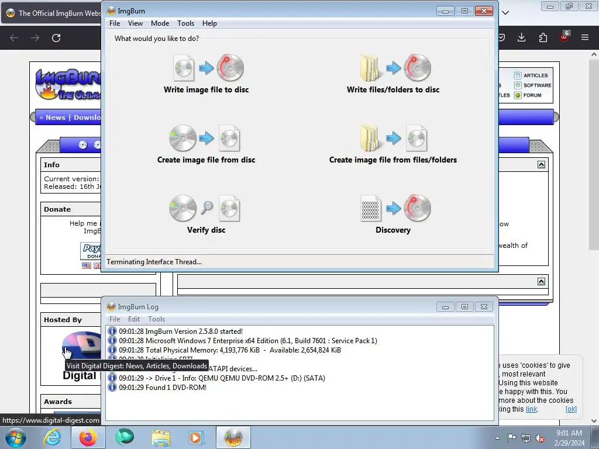The height and width of the screenshot is (449, 599).
Task: Open the green globe taskbar app
Action: coord(125,437)
